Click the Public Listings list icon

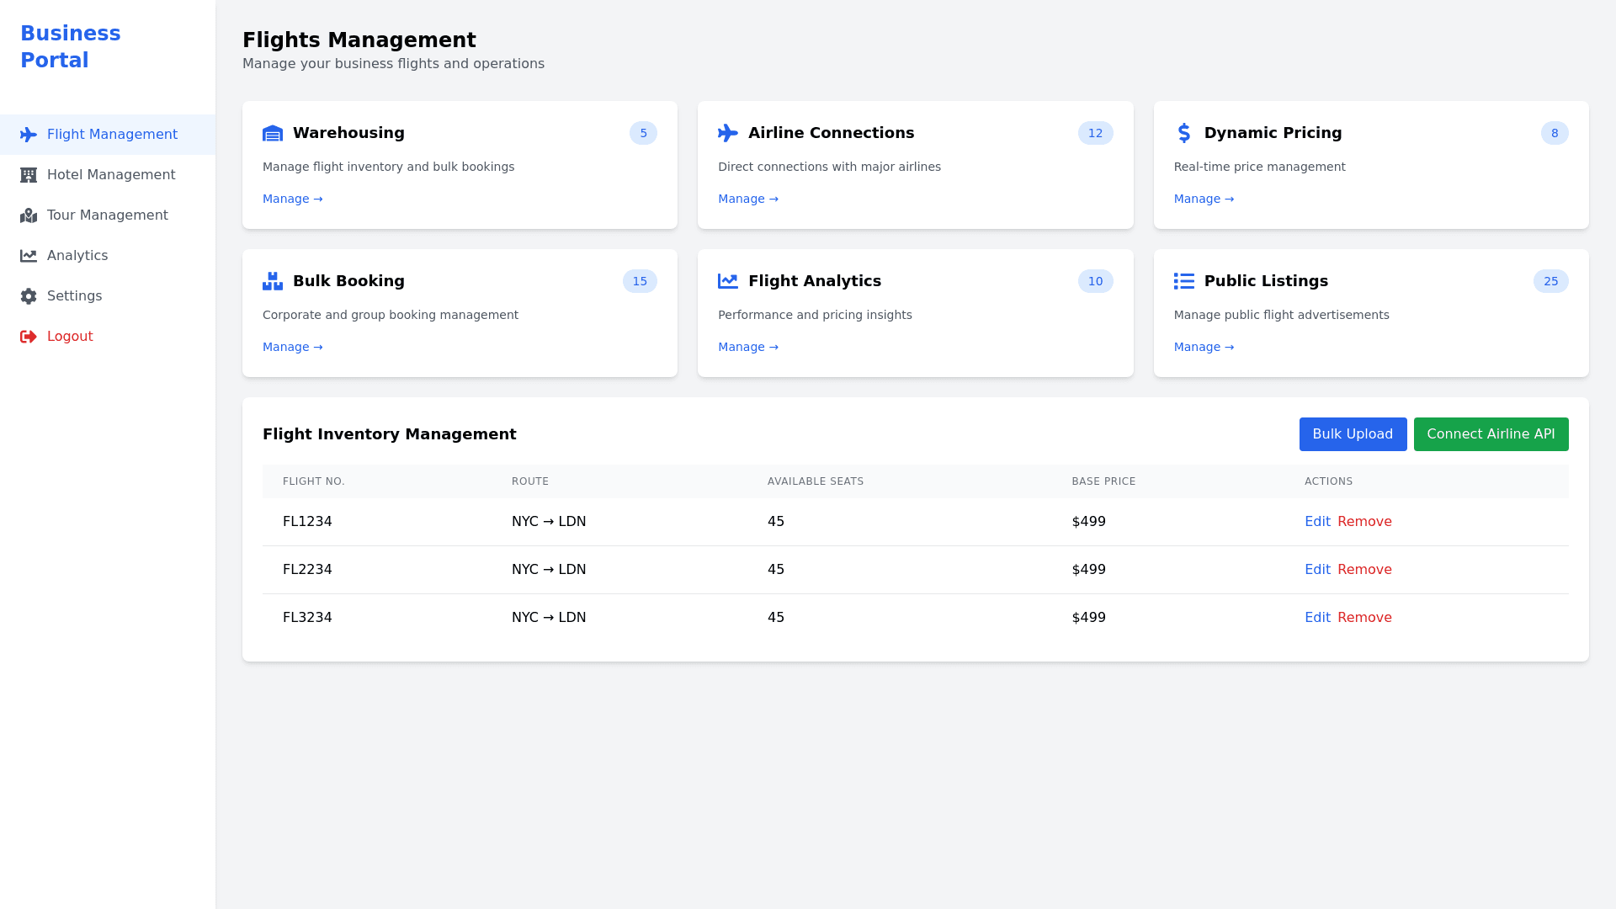[x=1183, y=281]
